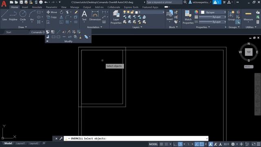Click the color wheel object color icon
Screen dimensions: 261x147
pyautogui.click(x=196, y=12)
